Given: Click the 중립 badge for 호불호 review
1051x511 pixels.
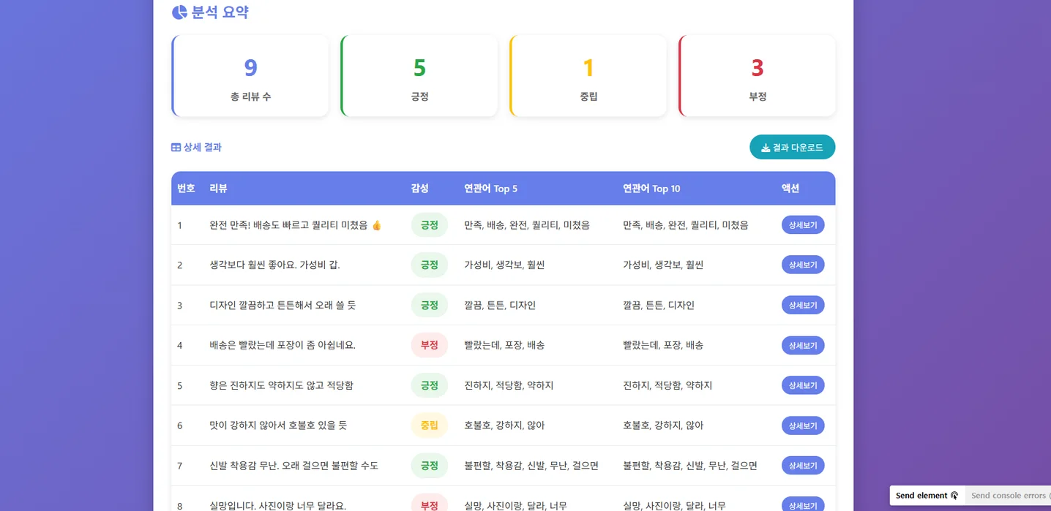Looking at the screenshot, I should [x=430, y=425].
